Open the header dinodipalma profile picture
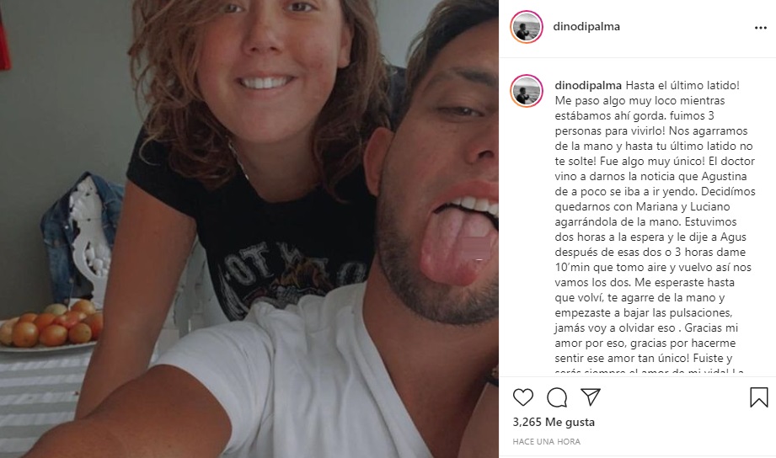This screenshot has width=776, height=458. (527, 27)
